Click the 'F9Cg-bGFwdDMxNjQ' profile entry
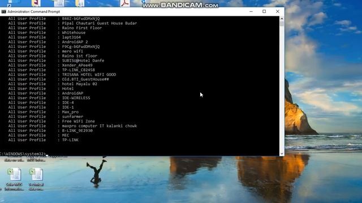 (x=81, y=46)
